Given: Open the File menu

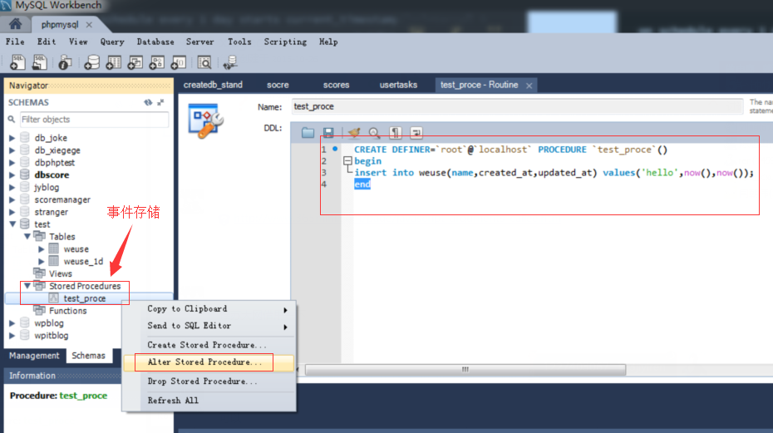Looking at the screenshot, I should click(x=15, y=42).
